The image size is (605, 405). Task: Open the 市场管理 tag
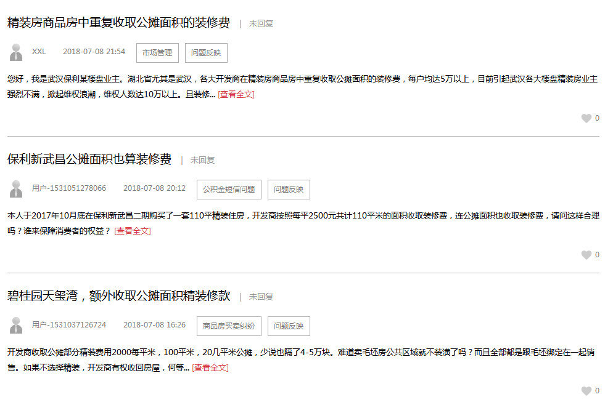(157, 53)
